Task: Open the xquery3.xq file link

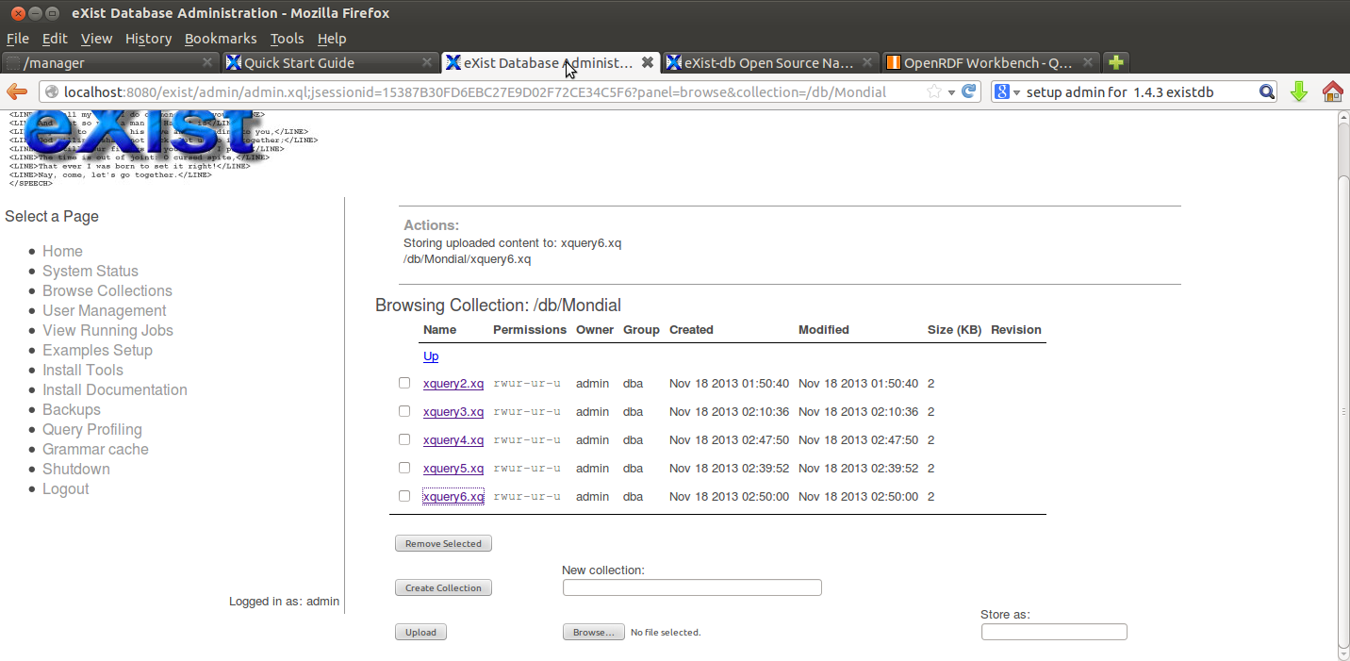Action: pos(453,412)
